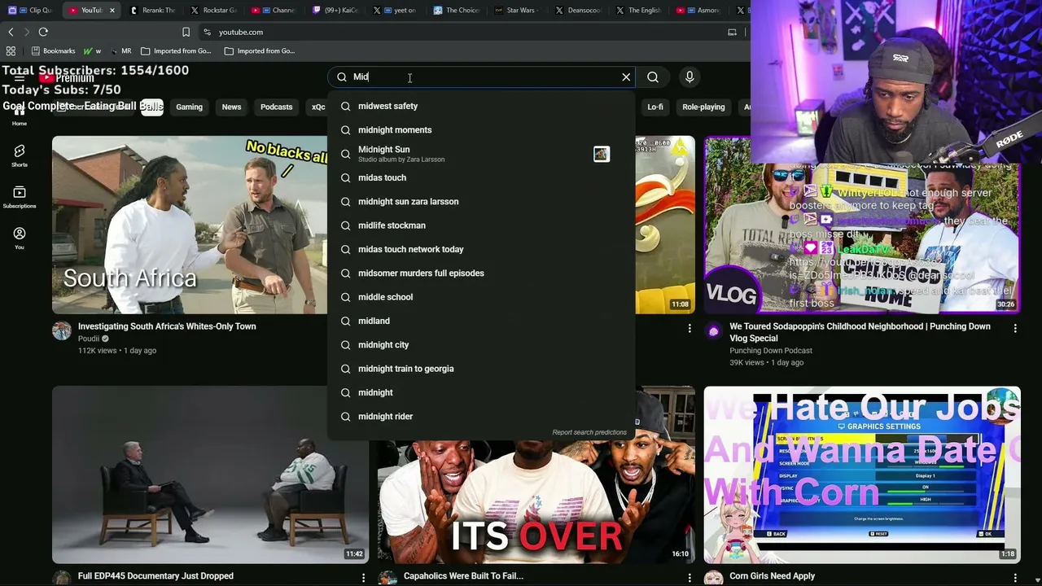The image size is (1042, 586).
Task: Open "Corn Girls Need Apply" video title
Action: (x=772, y=576)
